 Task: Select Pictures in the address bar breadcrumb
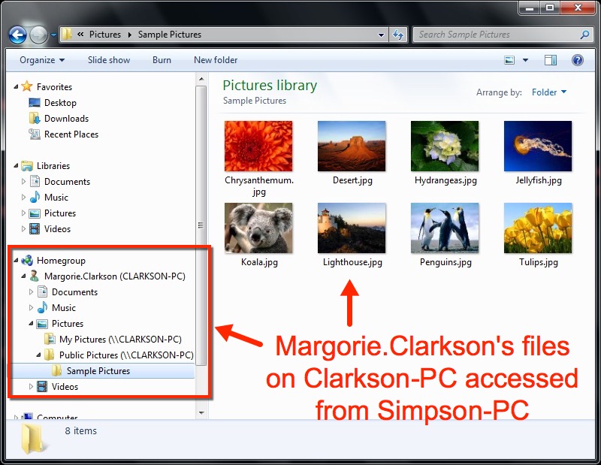click(105, 35)
